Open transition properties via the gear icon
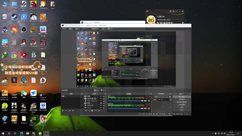Viewport: 242px width, 136px height. (170, 97)
